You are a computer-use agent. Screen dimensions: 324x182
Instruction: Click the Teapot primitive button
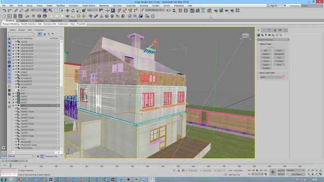266,65
